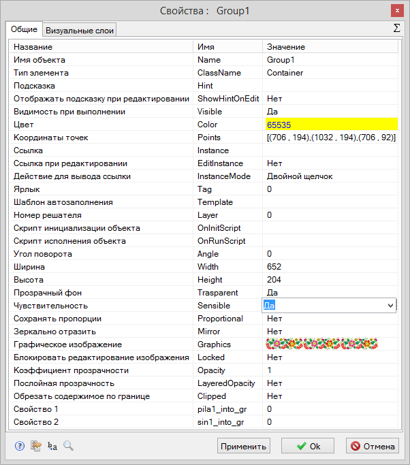
Task: Click the properties table icon with hand
Action: pyautogui.click(x=35, y=446)
